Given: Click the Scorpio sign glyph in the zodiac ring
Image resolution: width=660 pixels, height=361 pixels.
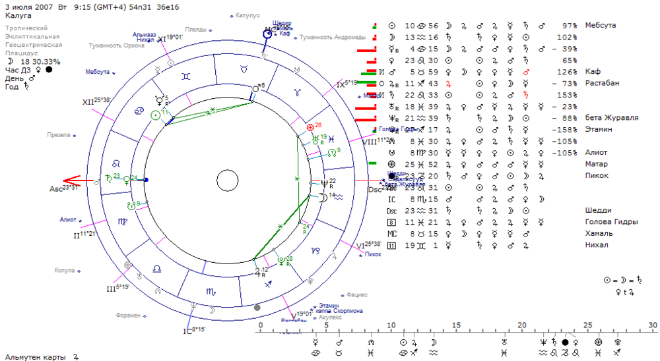Looking at the screenshot, I should (211, 291).
